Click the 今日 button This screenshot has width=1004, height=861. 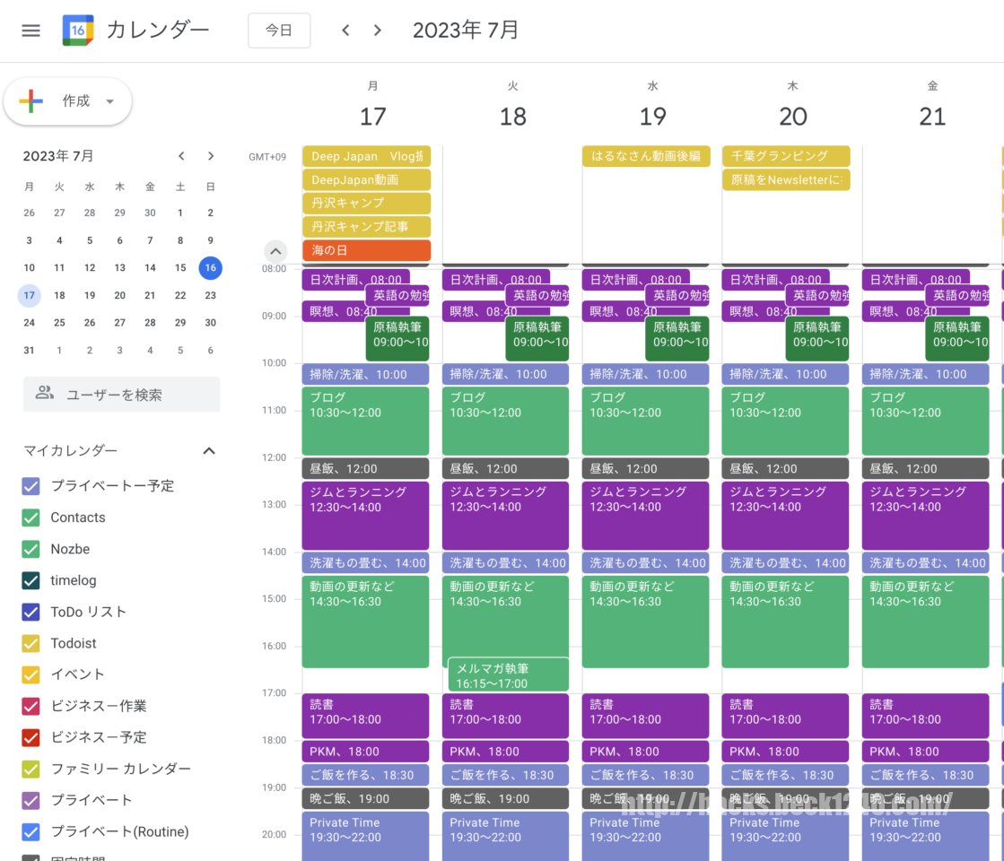[x=279, y=30]
